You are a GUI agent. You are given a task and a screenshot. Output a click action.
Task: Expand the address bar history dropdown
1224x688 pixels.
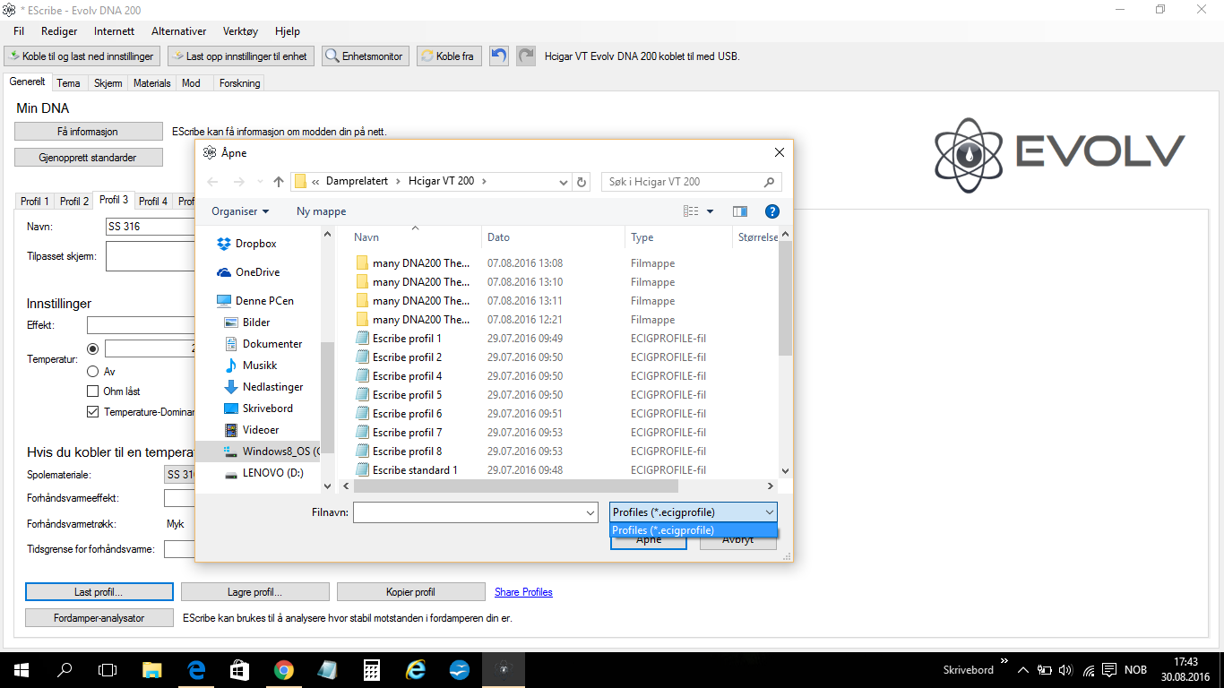coord(563,182)
